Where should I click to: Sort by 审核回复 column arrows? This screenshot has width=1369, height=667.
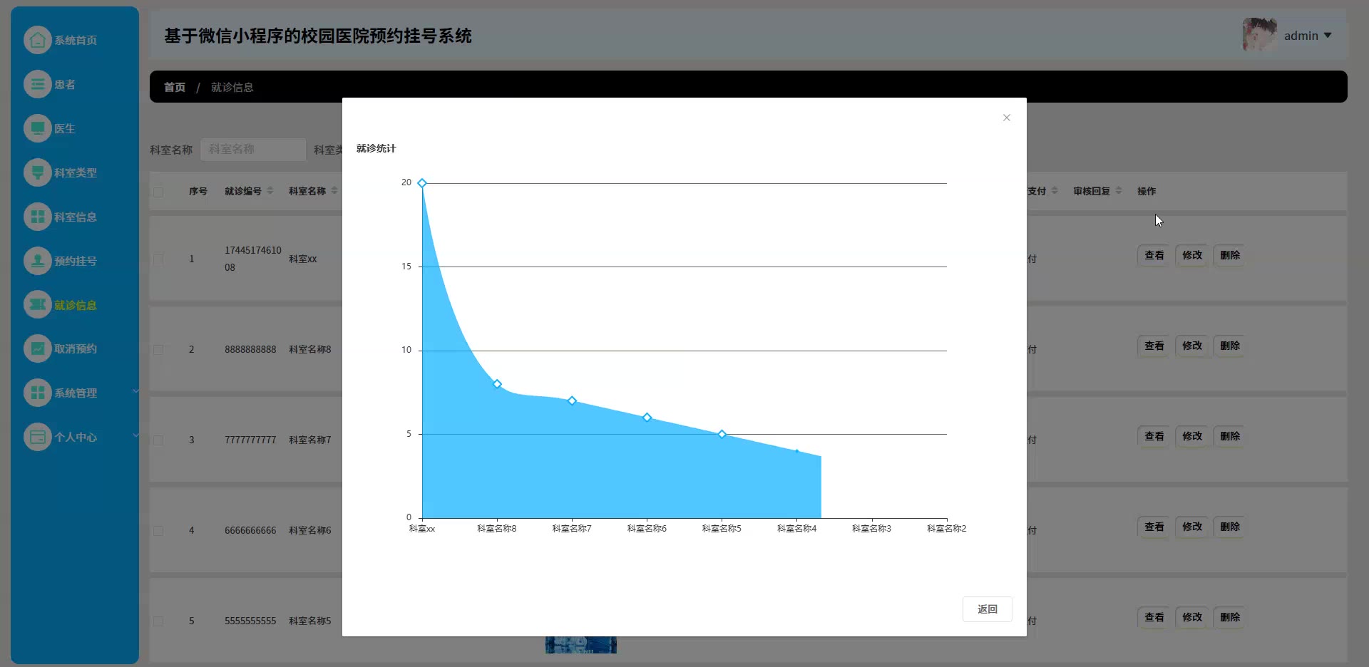click(1118, 191)
